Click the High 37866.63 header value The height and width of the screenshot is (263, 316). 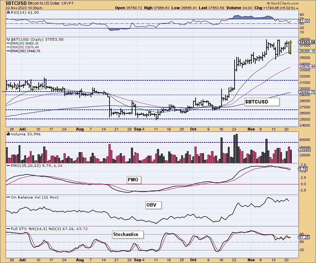tap(157, 8)
